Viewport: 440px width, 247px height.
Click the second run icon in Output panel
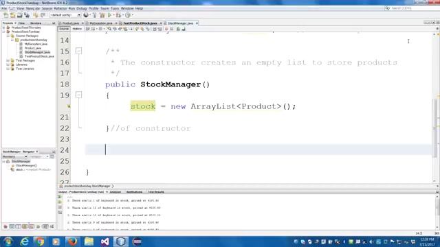point(60,202)
